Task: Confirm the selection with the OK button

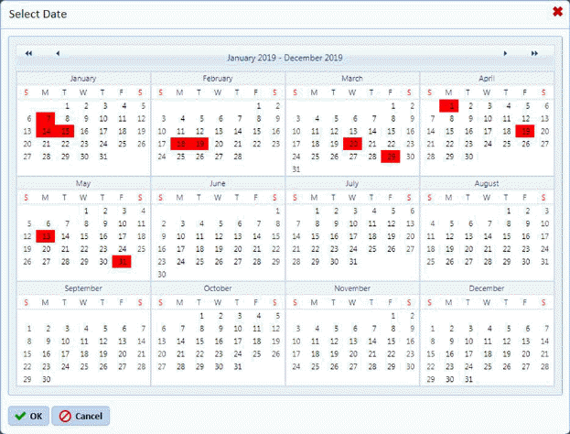Action: pyautogui.click(x=29, y=416)
